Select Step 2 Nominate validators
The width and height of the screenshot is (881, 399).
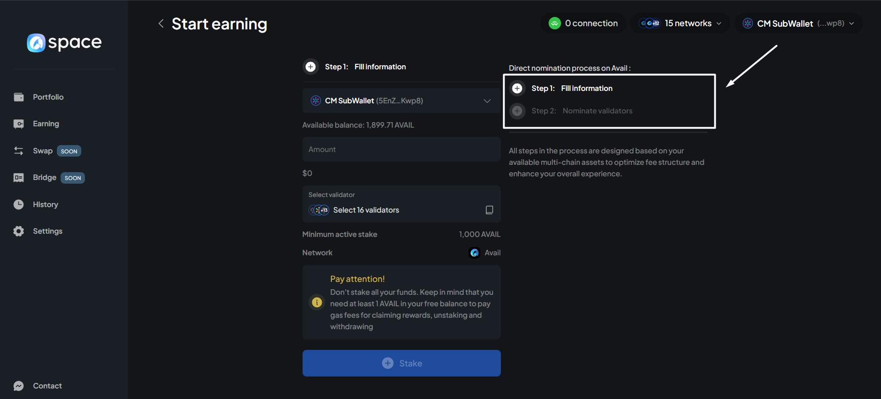coord(597,111)
